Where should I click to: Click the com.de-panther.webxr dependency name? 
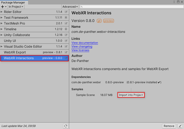tap(86, 82)
